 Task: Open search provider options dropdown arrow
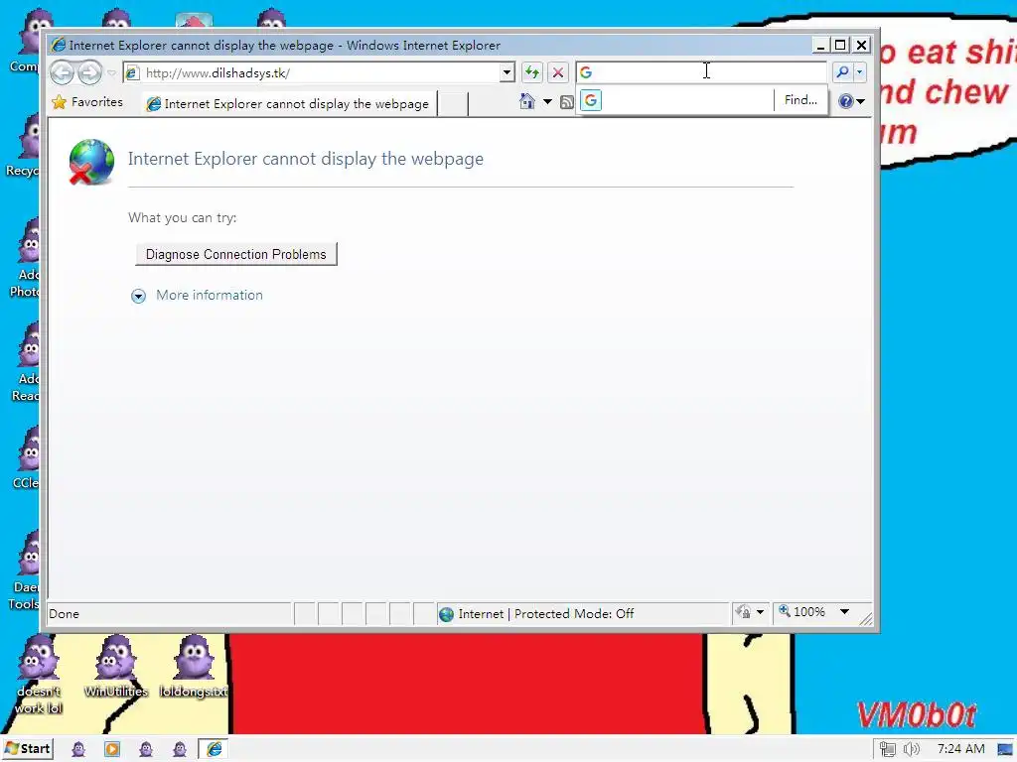click(x=860, y=71)
